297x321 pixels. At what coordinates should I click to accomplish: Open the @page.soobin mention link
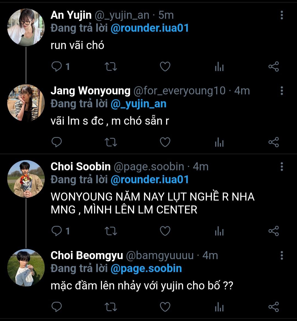click(x=146, y=268)
